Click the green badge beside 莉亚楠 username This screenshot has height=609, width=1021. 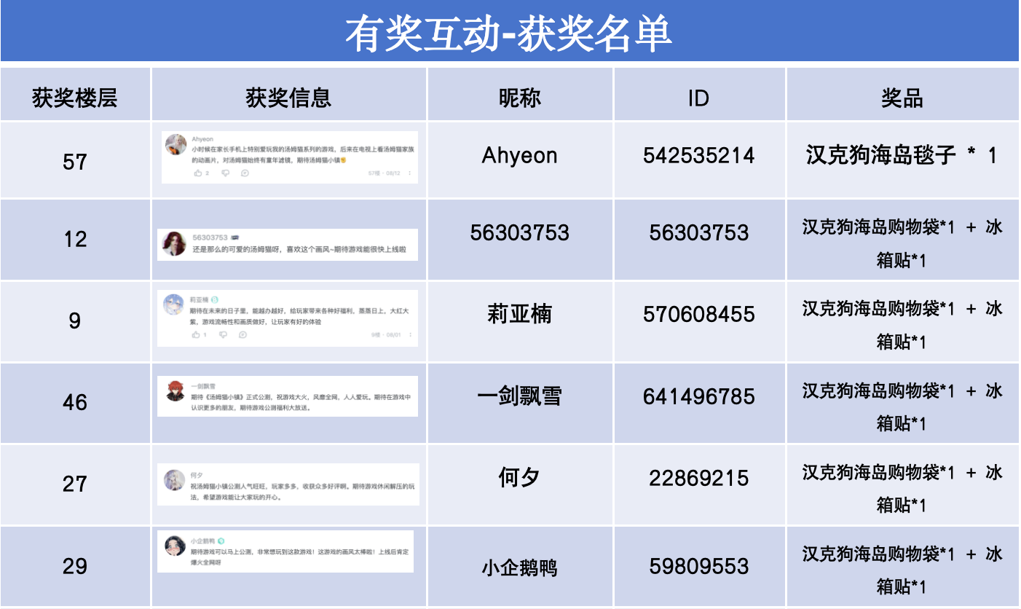(215, 299)
